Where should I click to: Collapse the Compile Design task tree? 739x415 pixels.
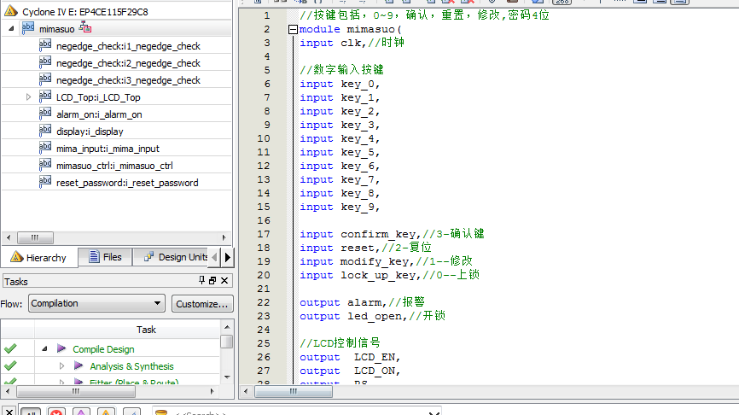coord(44,348)
